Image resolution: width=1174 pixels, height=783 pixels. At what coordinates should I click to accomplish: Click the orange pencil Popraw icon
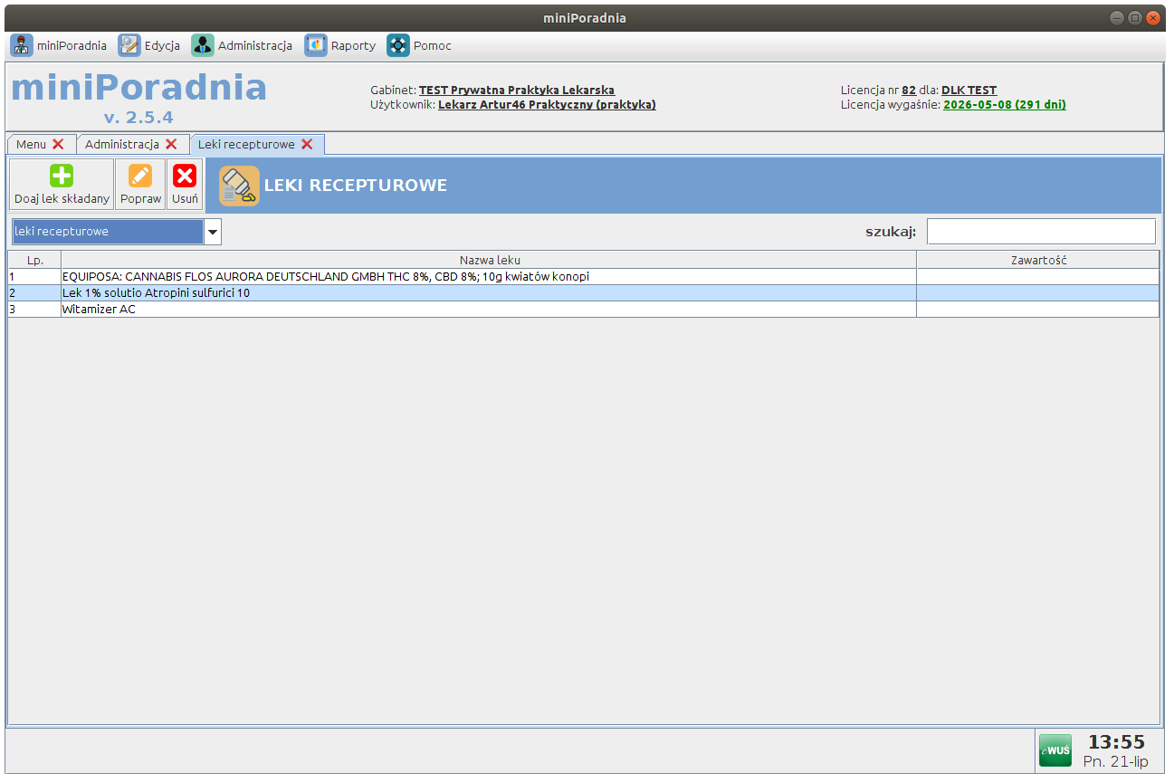point(140,176)
